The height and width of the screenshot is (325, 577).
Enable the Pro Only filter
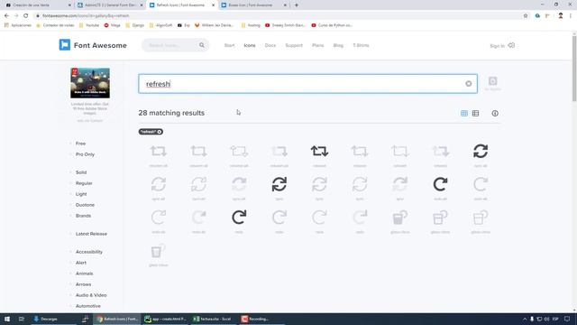[85, 154]
